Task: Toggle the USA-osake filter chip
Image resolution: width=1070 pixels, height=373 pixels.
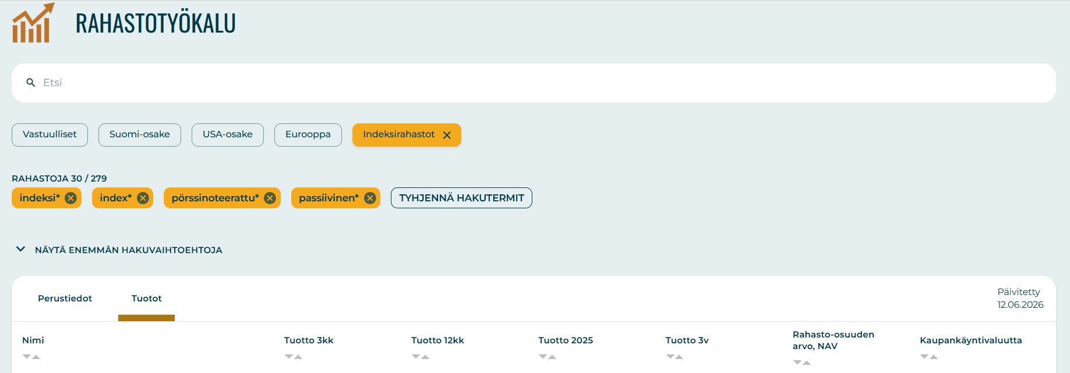Action: (x=228, y=135)
